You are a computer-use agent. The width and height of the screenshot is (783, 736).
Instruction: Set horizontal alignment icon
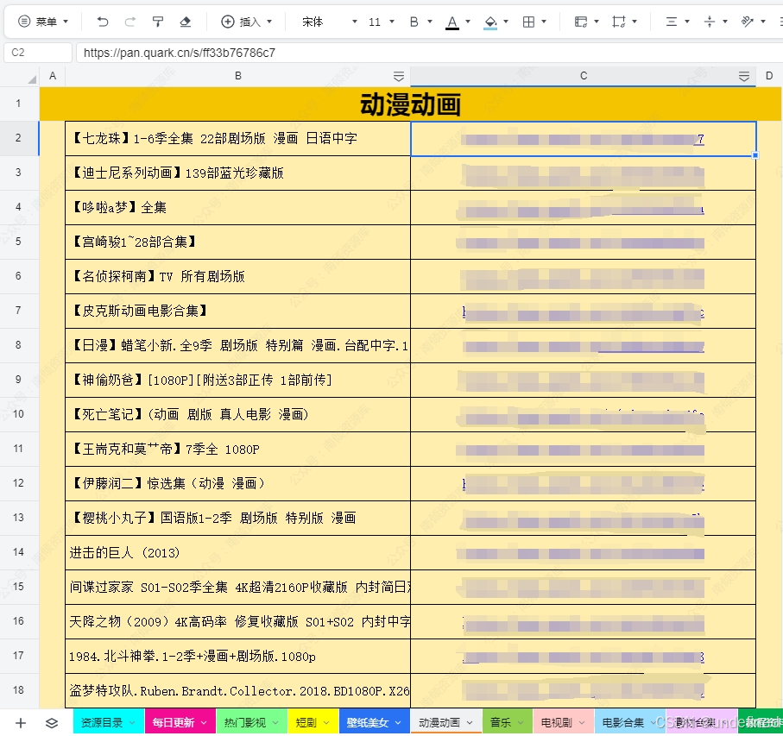coord(672,22)
